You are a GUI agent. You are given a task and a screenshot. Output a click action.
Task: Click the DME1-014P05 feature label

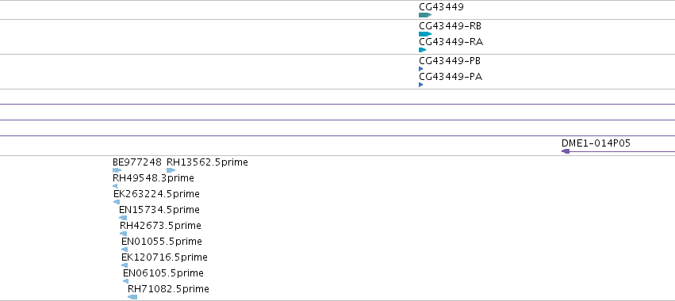tap(596, 143)
